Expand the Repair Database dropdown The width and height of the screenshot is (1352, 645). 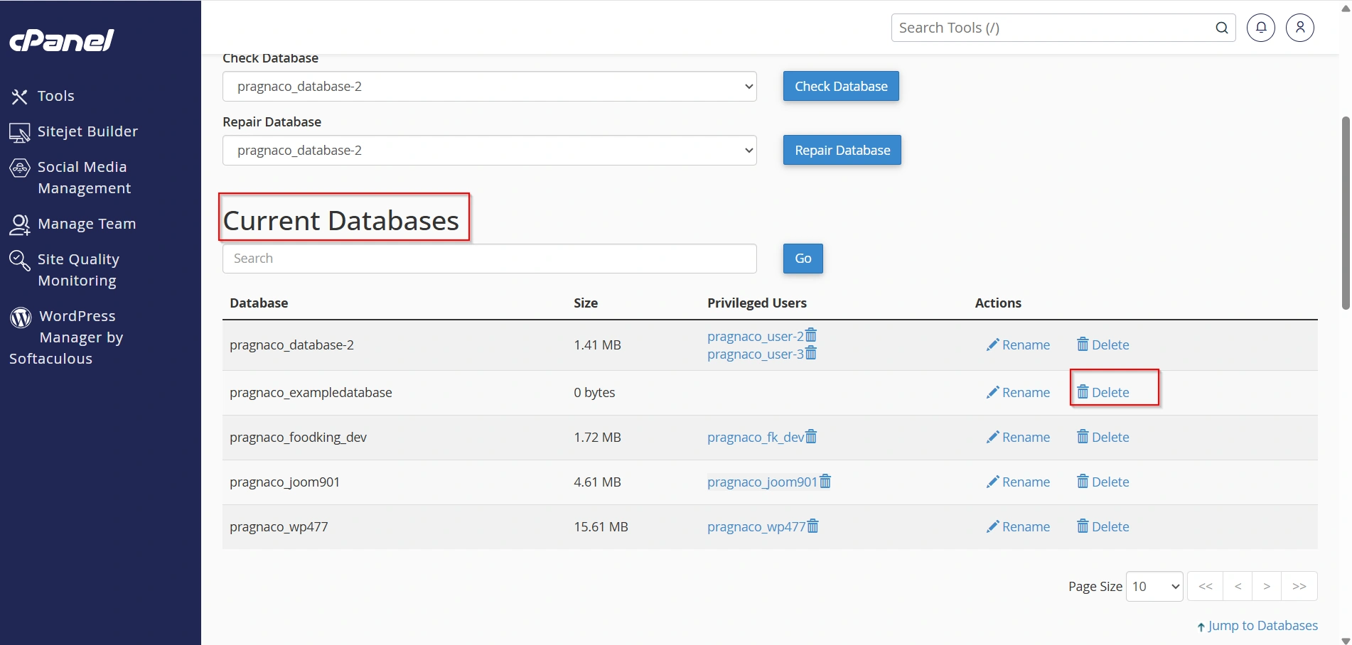tap(490, 150)
